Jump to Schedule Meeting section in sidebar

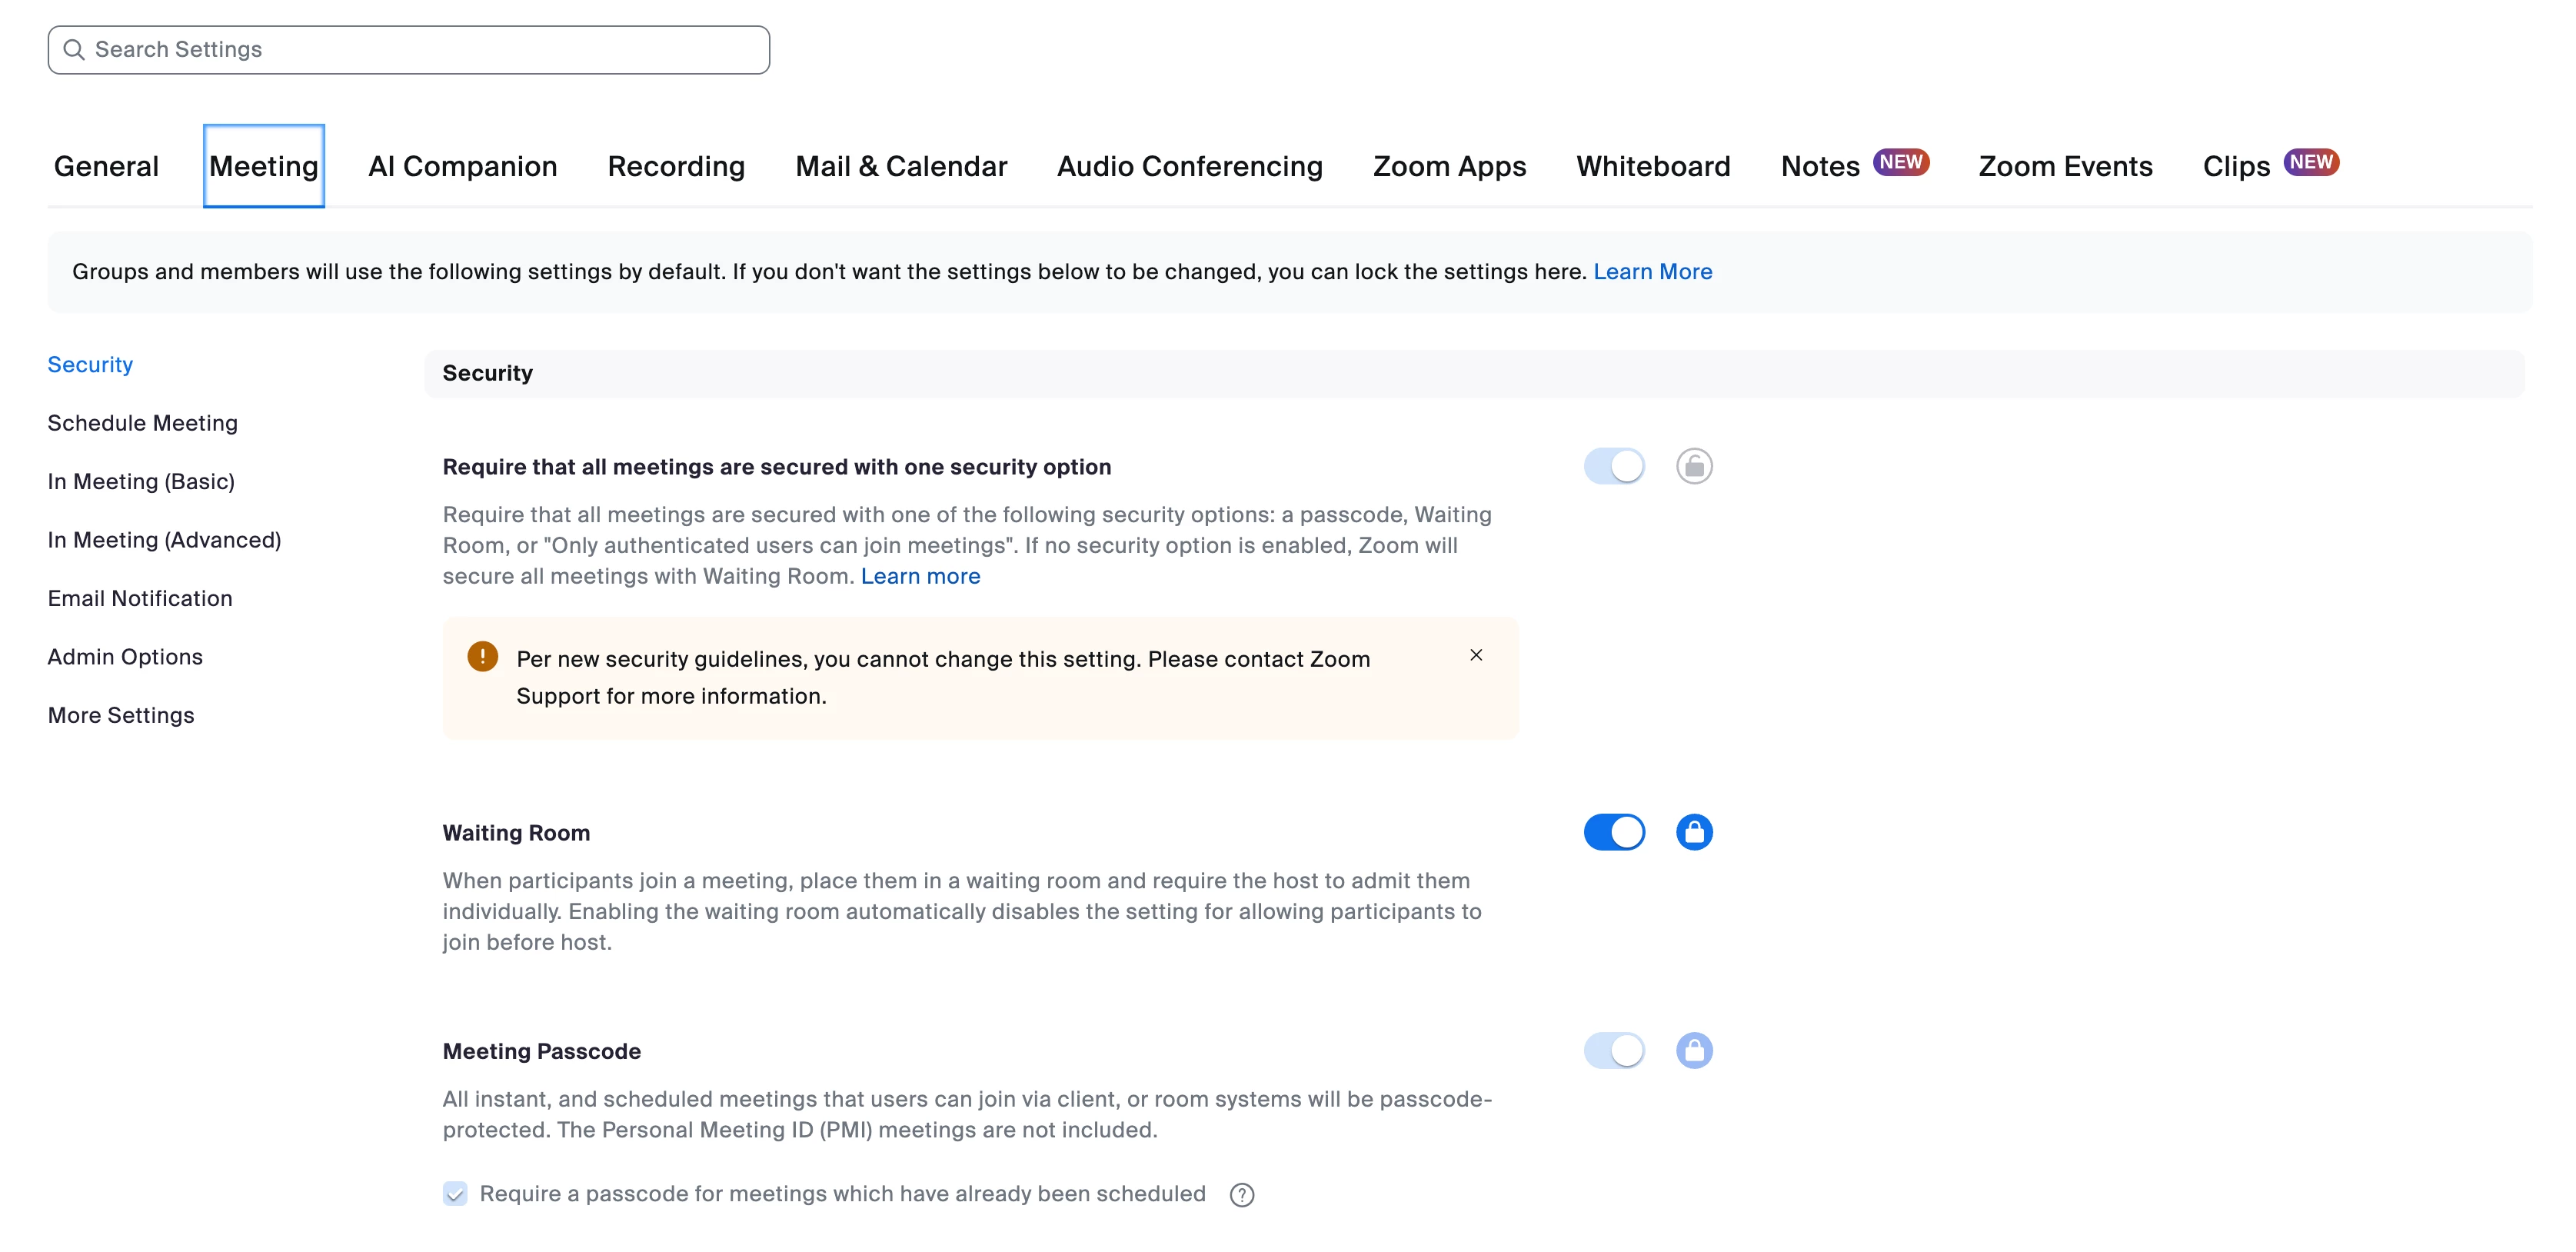pyautogui.click(x=142, y=423)
